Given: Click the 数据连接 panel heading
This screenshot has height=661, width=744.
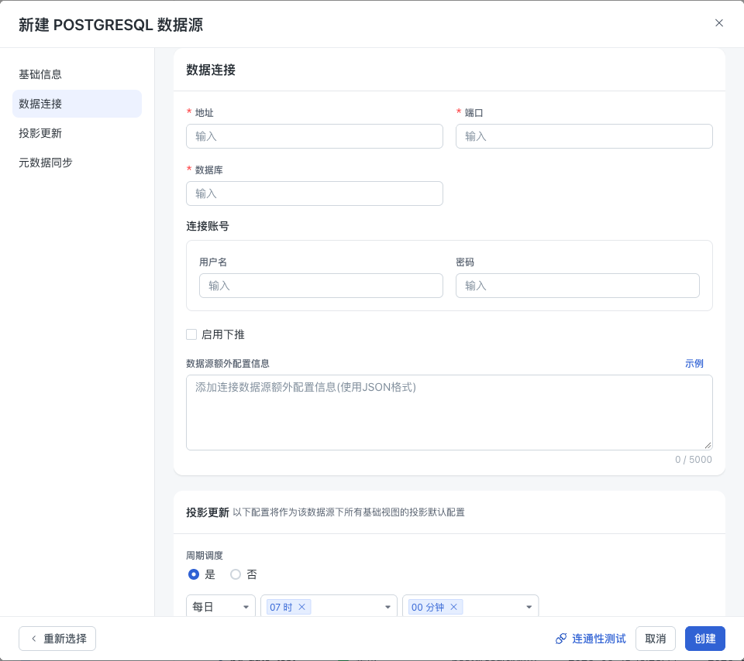Looking at the screenshot, I should tap(211, 70).
